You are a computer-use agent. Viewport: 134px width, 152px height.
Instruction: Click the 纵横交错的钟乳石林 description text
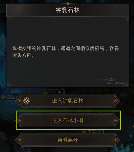[x=65, y=52]
